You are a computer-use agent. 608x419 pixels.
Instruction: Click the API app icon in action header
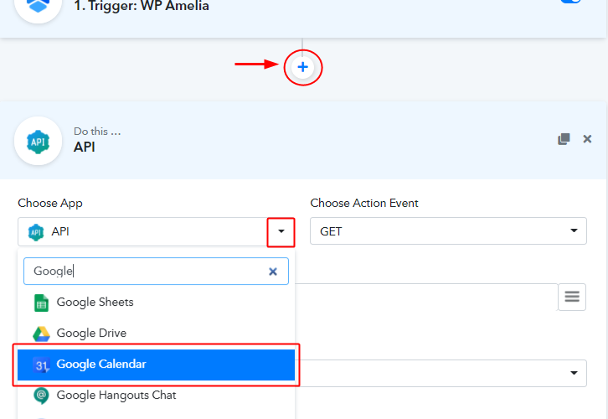[x=38, y=142]
